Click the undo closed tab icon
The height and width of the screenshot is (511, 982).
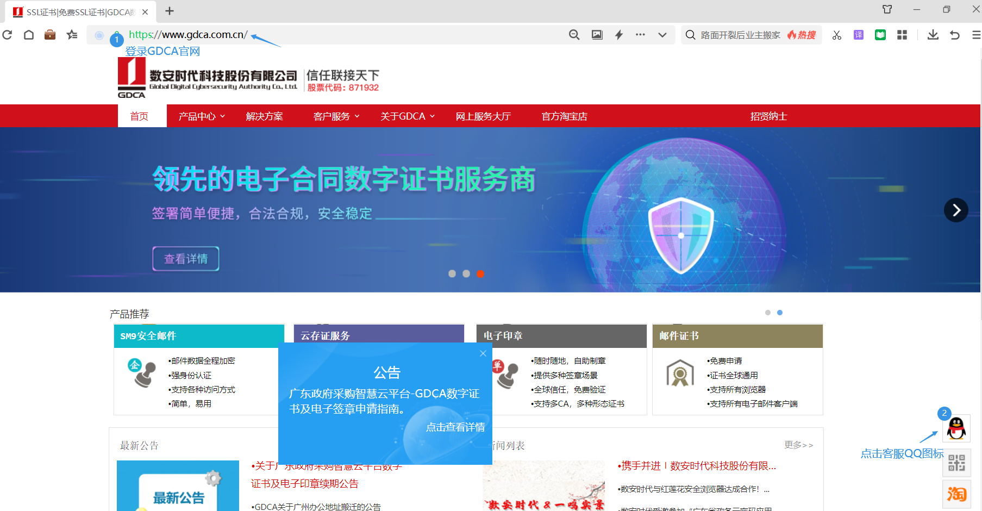point(955,35)
